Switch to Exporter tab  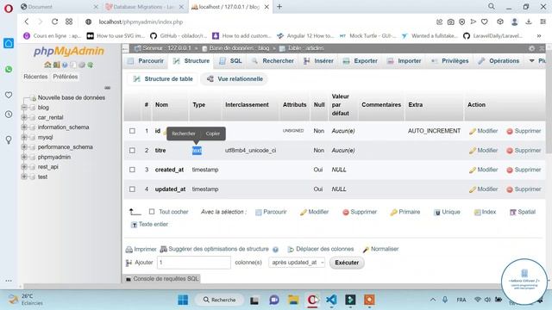pyautogui.click(x=361, y=61)
